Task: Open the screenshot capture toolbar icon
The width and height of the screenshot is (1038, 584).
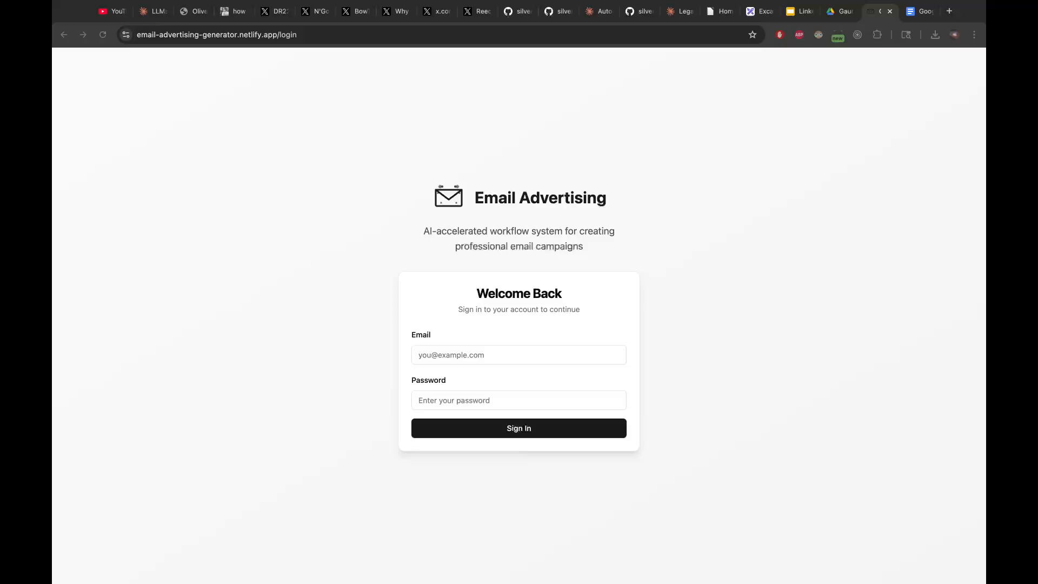Action: (906, 35)
